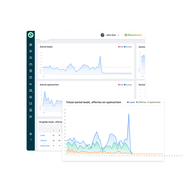Viewport: 183px width, 183px height.
Task: Click the contact person icon in the sidebar
Action: (x=31, y=110)
